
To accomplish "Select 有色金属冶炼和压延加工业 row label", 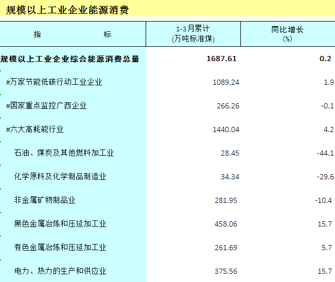I will click(x=60, y=248).
